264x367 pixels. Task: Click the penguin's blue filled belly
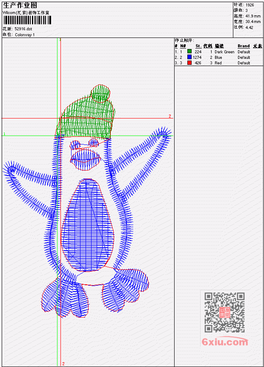[x=87, y=225]
